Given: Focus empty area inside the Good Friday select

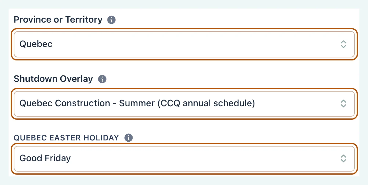Looking at the screenshot, I should click(x=205, y=158).
